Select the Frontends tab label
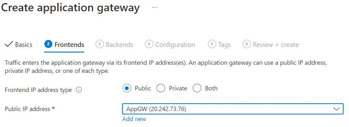Viewport: 349px width, 127px height. [x=69, y=45]
